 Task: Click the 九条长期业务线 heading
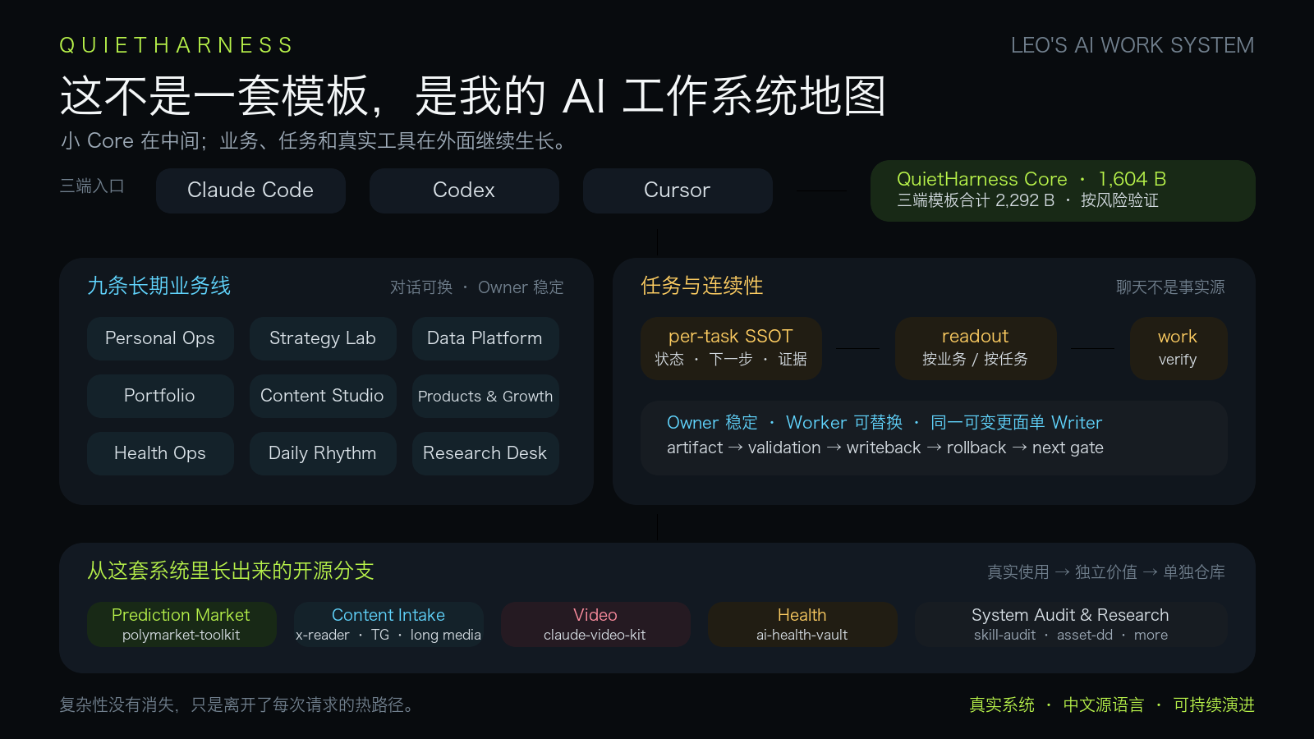159,286
